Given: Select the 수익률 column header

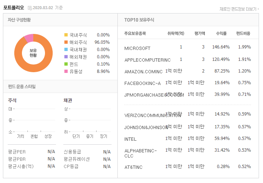Looking at the screenshot, I should [221, 34].
